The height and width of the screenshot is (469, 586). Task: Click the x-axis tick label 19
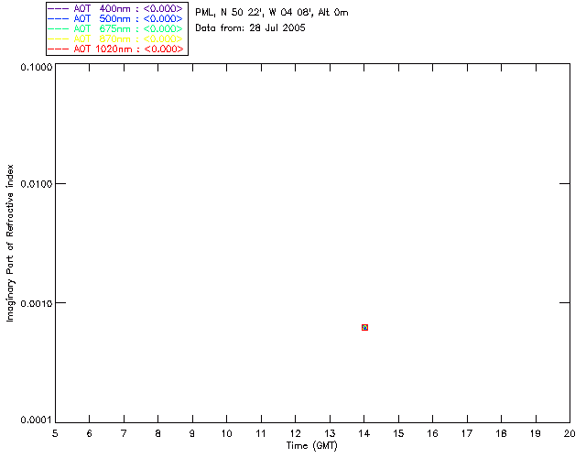[536, 433]
